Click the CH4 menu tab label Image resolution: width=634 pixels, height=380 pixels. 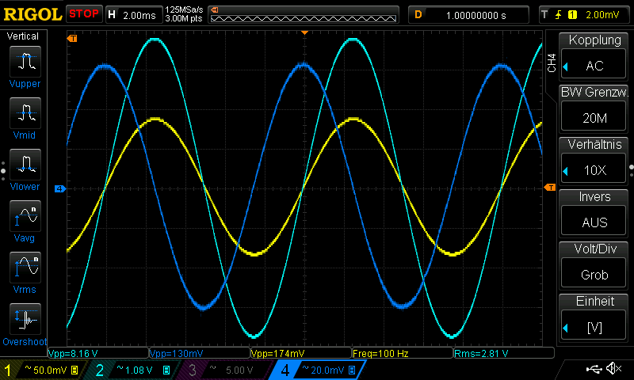(552, 63)
